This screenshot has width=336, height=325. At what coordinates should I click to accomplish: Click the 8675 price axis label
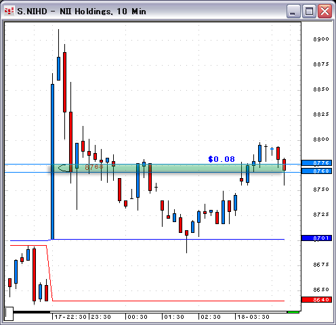click(321, 265)
